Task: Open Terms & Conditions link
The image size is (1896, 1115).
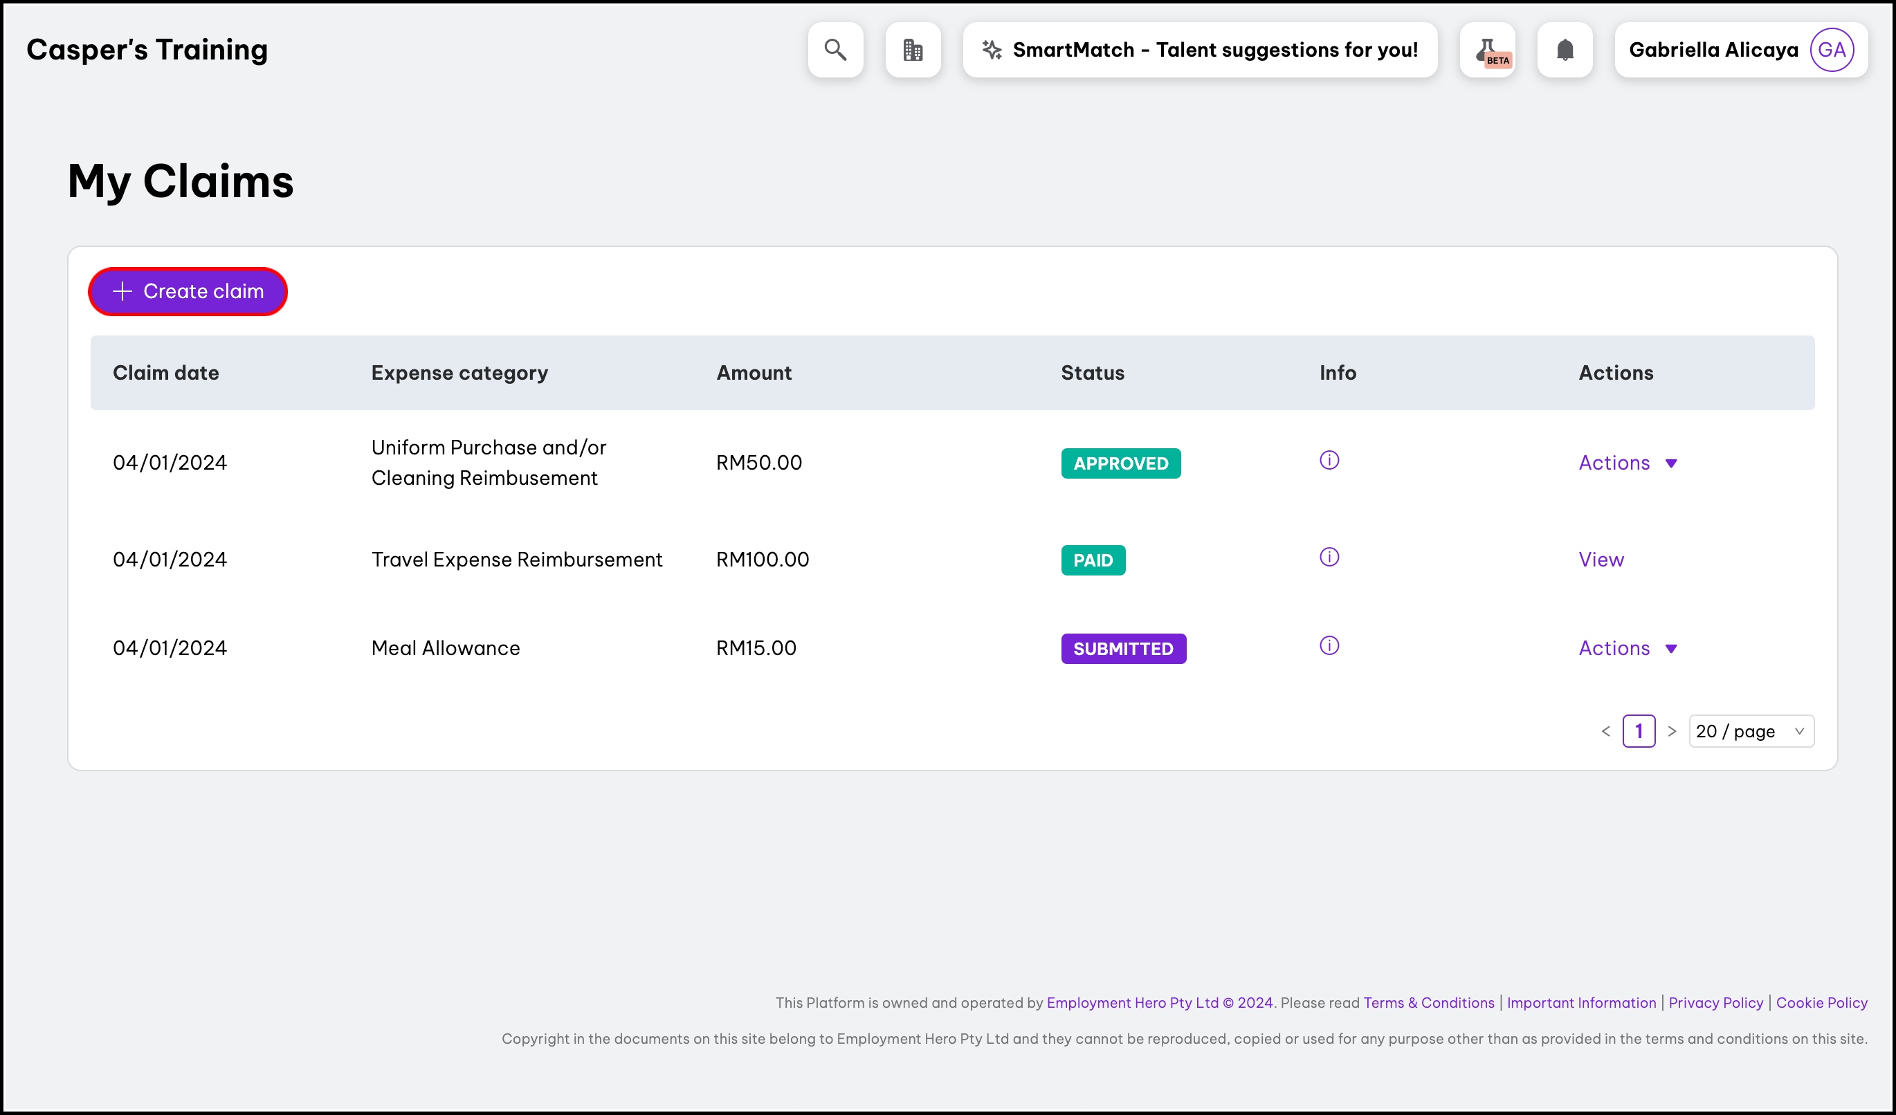Action: 1428,1002
